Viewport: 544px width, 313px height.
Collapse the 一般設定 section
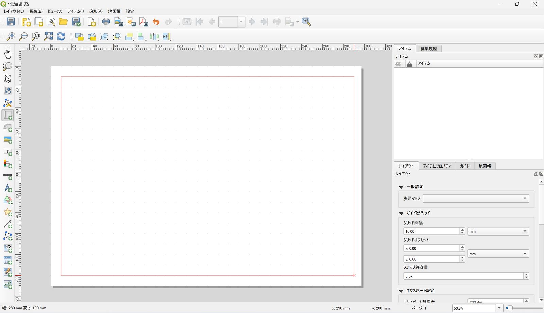pos(401,187)
